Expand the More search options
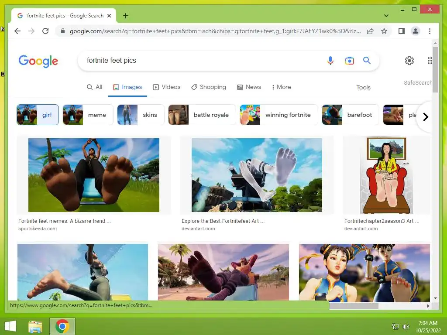The height and width of the screenshot is (335, 447). 282,87
